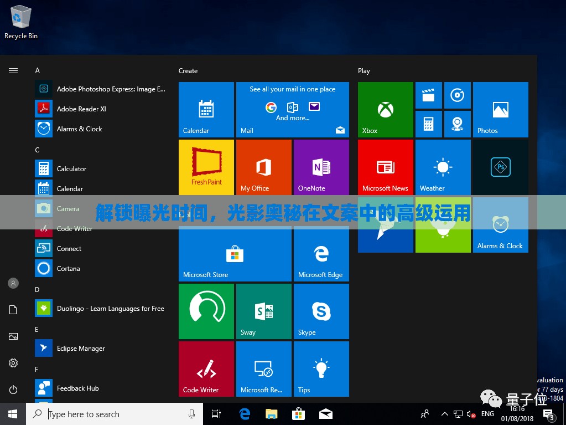The width and height of the screenshot is (566, 425).
Task: Open Mail from the taskbar
Action: [325, 414]
